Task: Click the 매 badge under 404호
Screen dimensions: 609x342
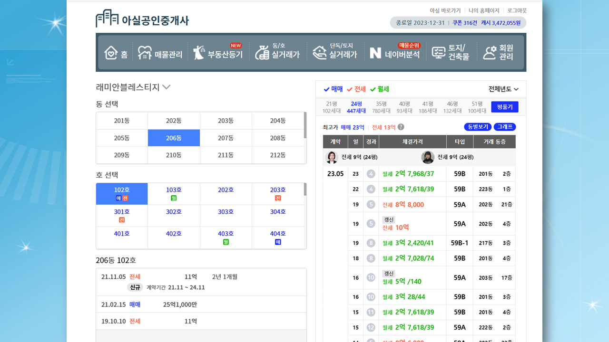Action: [278, 242]
